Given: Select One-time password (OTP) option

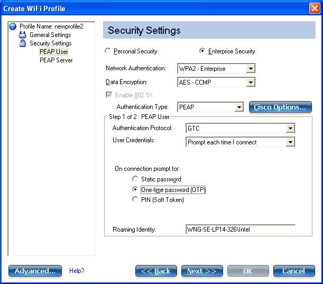Looking at the screenshot, I should (135, 189).
